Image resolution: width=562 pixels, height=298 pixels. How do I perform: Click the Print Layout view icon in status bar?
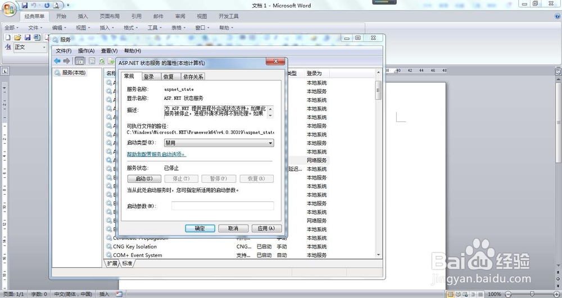[451, 294]
